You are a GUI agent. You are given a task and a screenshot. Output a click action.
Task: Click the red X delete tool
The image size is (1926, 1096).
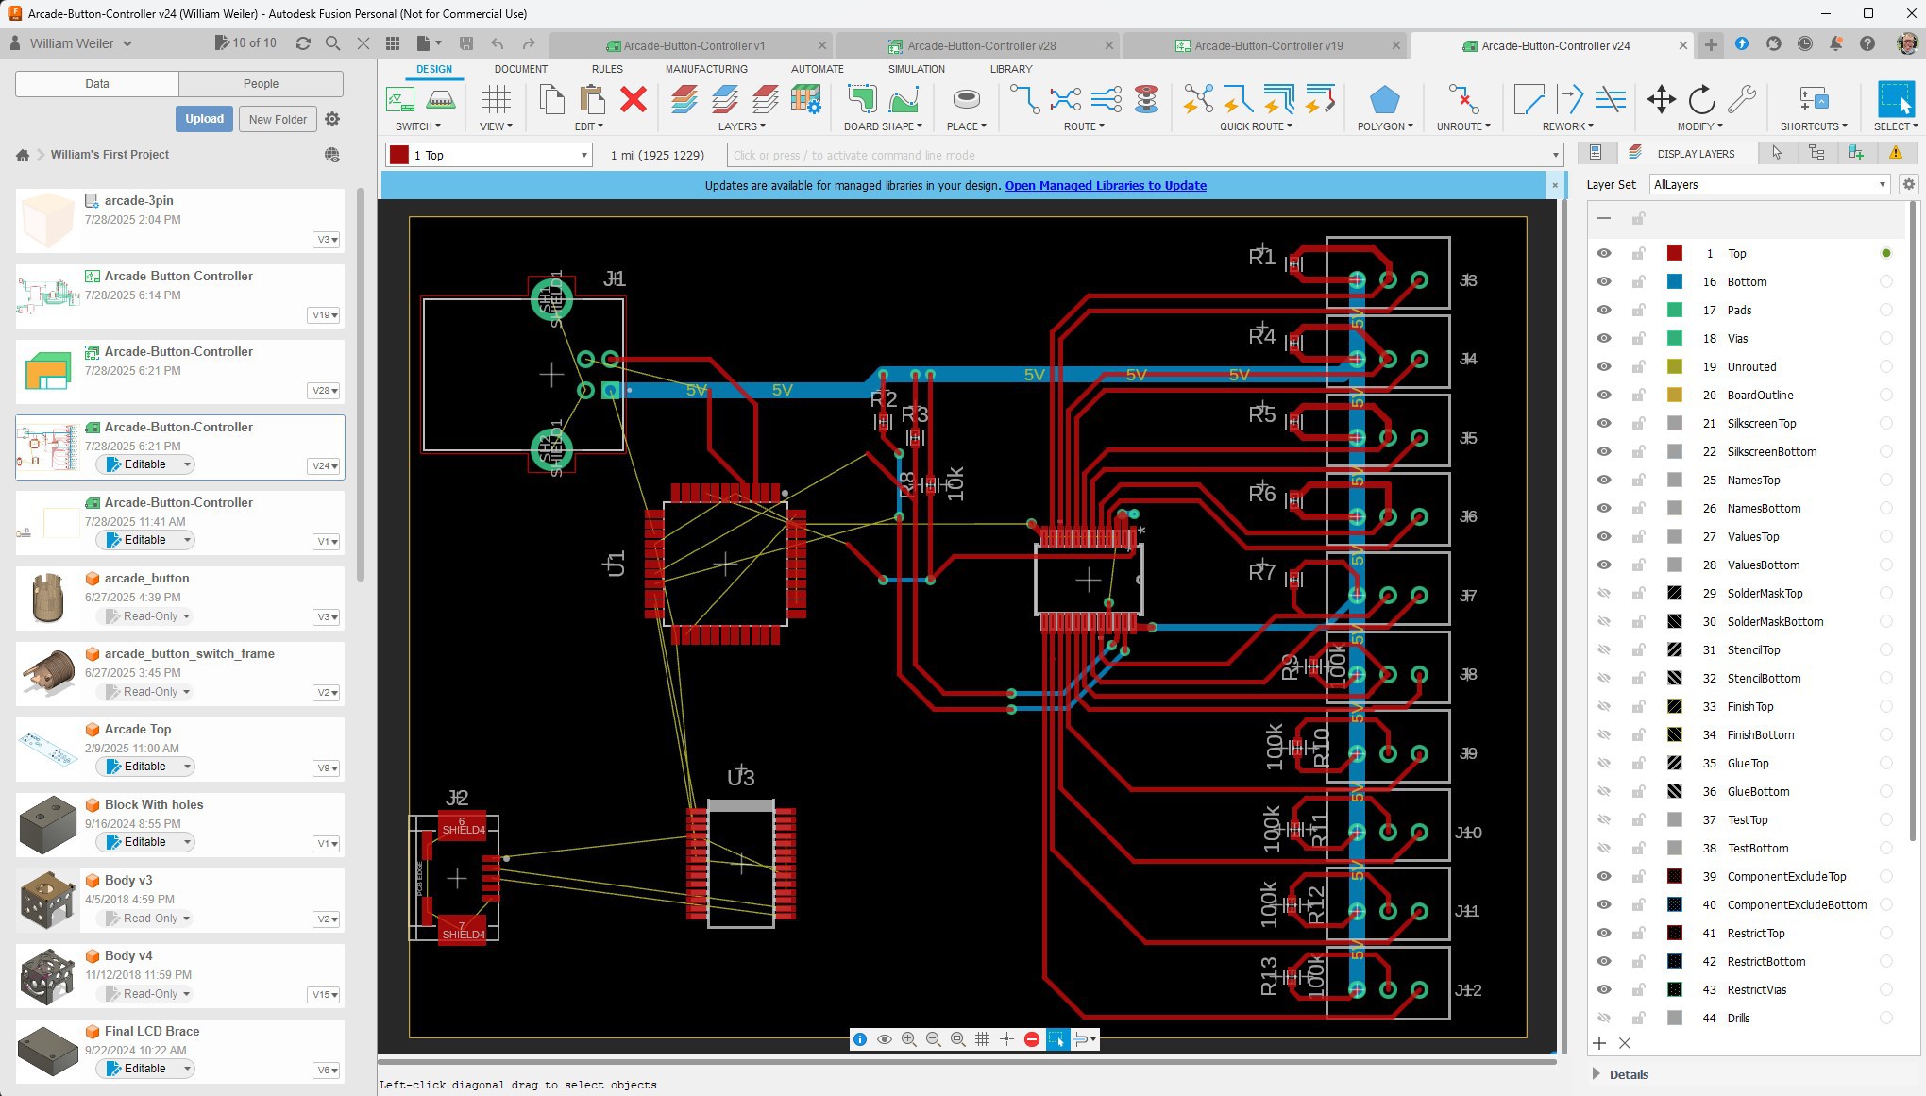point(634,99)
